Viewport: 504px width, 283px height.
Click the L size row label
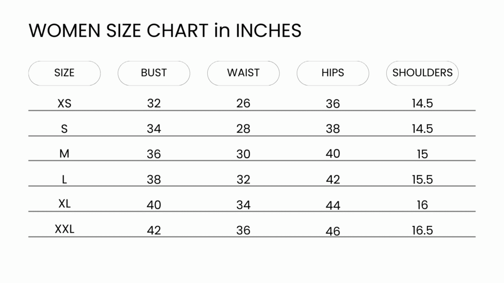pos(64,179)
